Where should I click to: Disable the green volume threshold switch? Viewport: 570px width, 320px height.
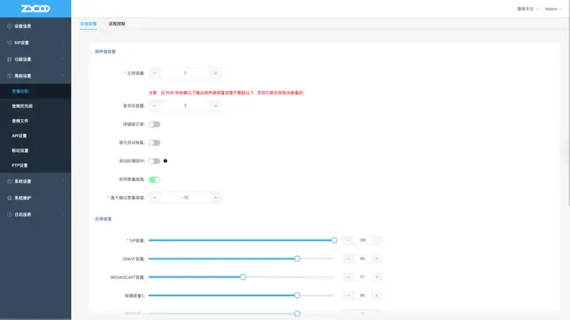coord(154,179)
